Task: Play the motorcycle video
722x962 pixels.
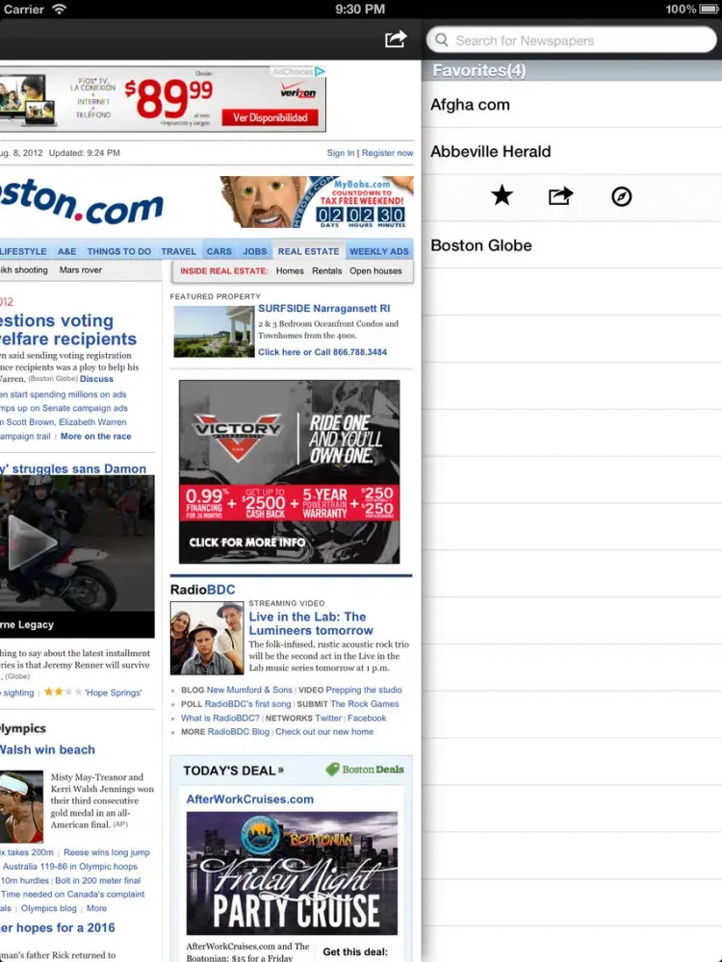Action: tap(32, 543)
